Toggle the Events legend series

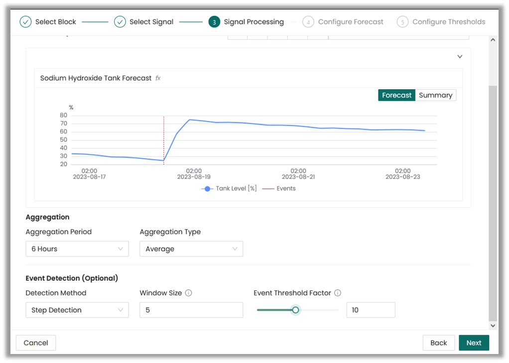[279, 189]
